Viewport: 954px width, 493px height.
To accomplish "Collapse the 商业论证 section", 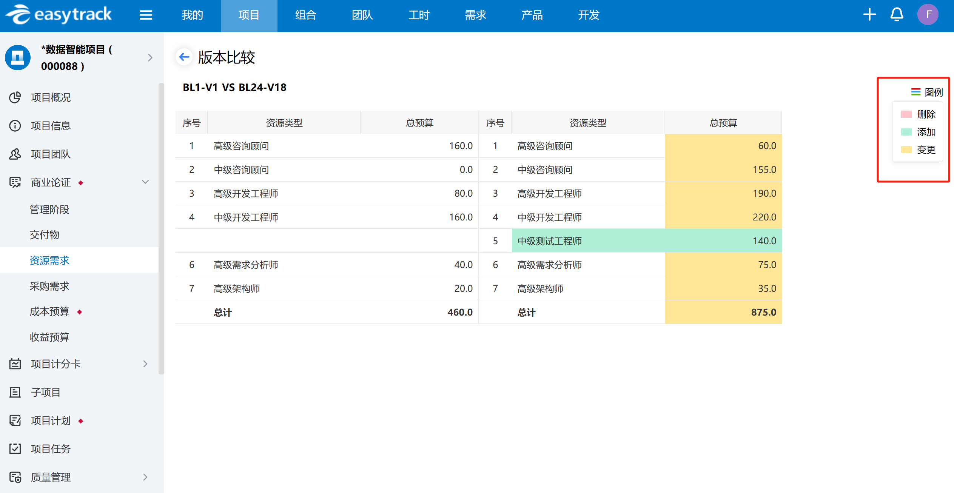I will 145,182.
